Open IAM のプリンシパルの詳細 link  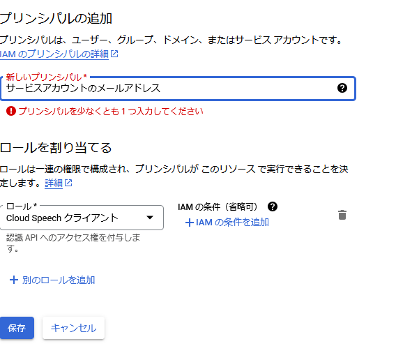tap(54, 54)
